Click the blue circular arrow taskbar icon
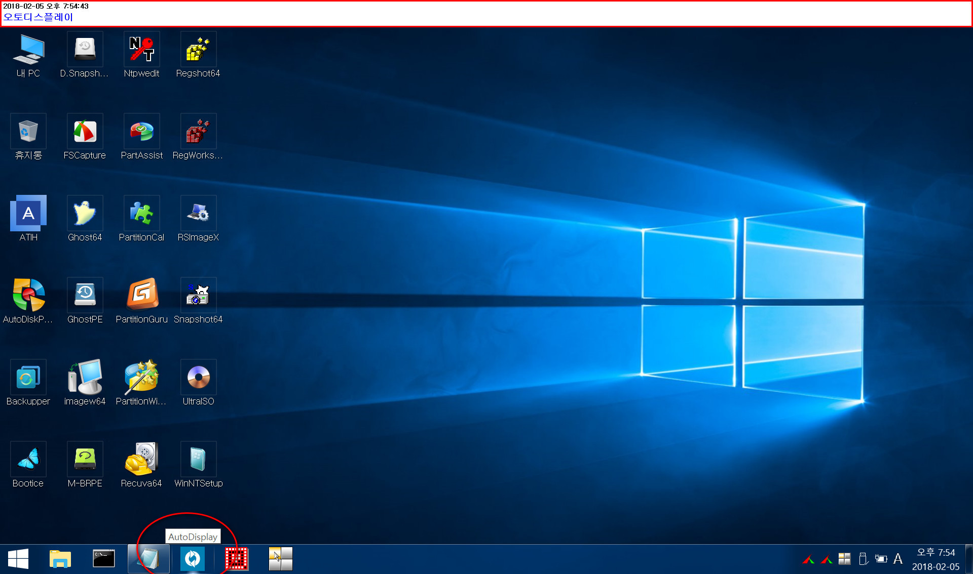 pos(193,559)
